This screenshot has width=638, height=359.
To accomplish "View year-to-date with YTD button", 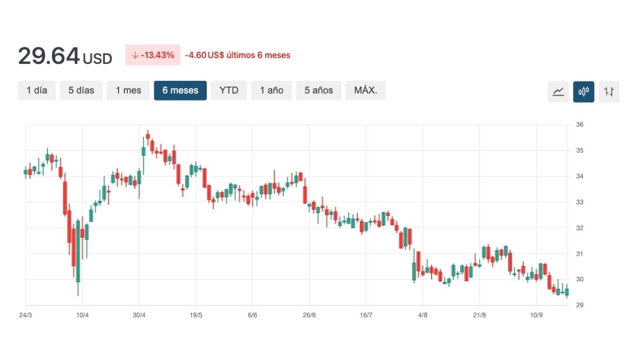I will coord(229,90).
